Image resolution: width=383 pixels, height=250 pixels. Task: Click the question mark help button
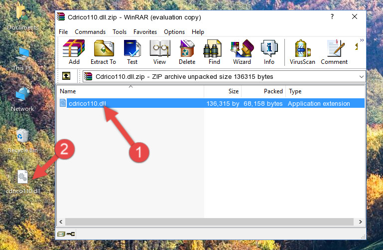(332, 16)
